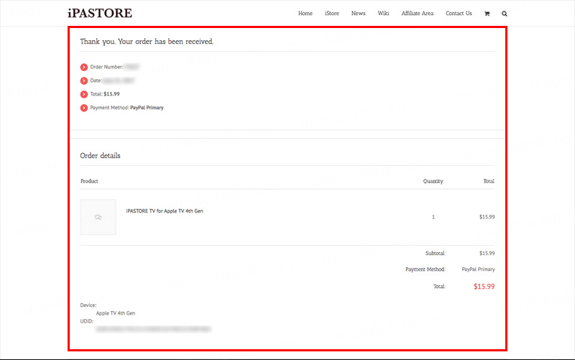
Task: Click the 'Quantity' column header
Action: [x=433, y=181]
